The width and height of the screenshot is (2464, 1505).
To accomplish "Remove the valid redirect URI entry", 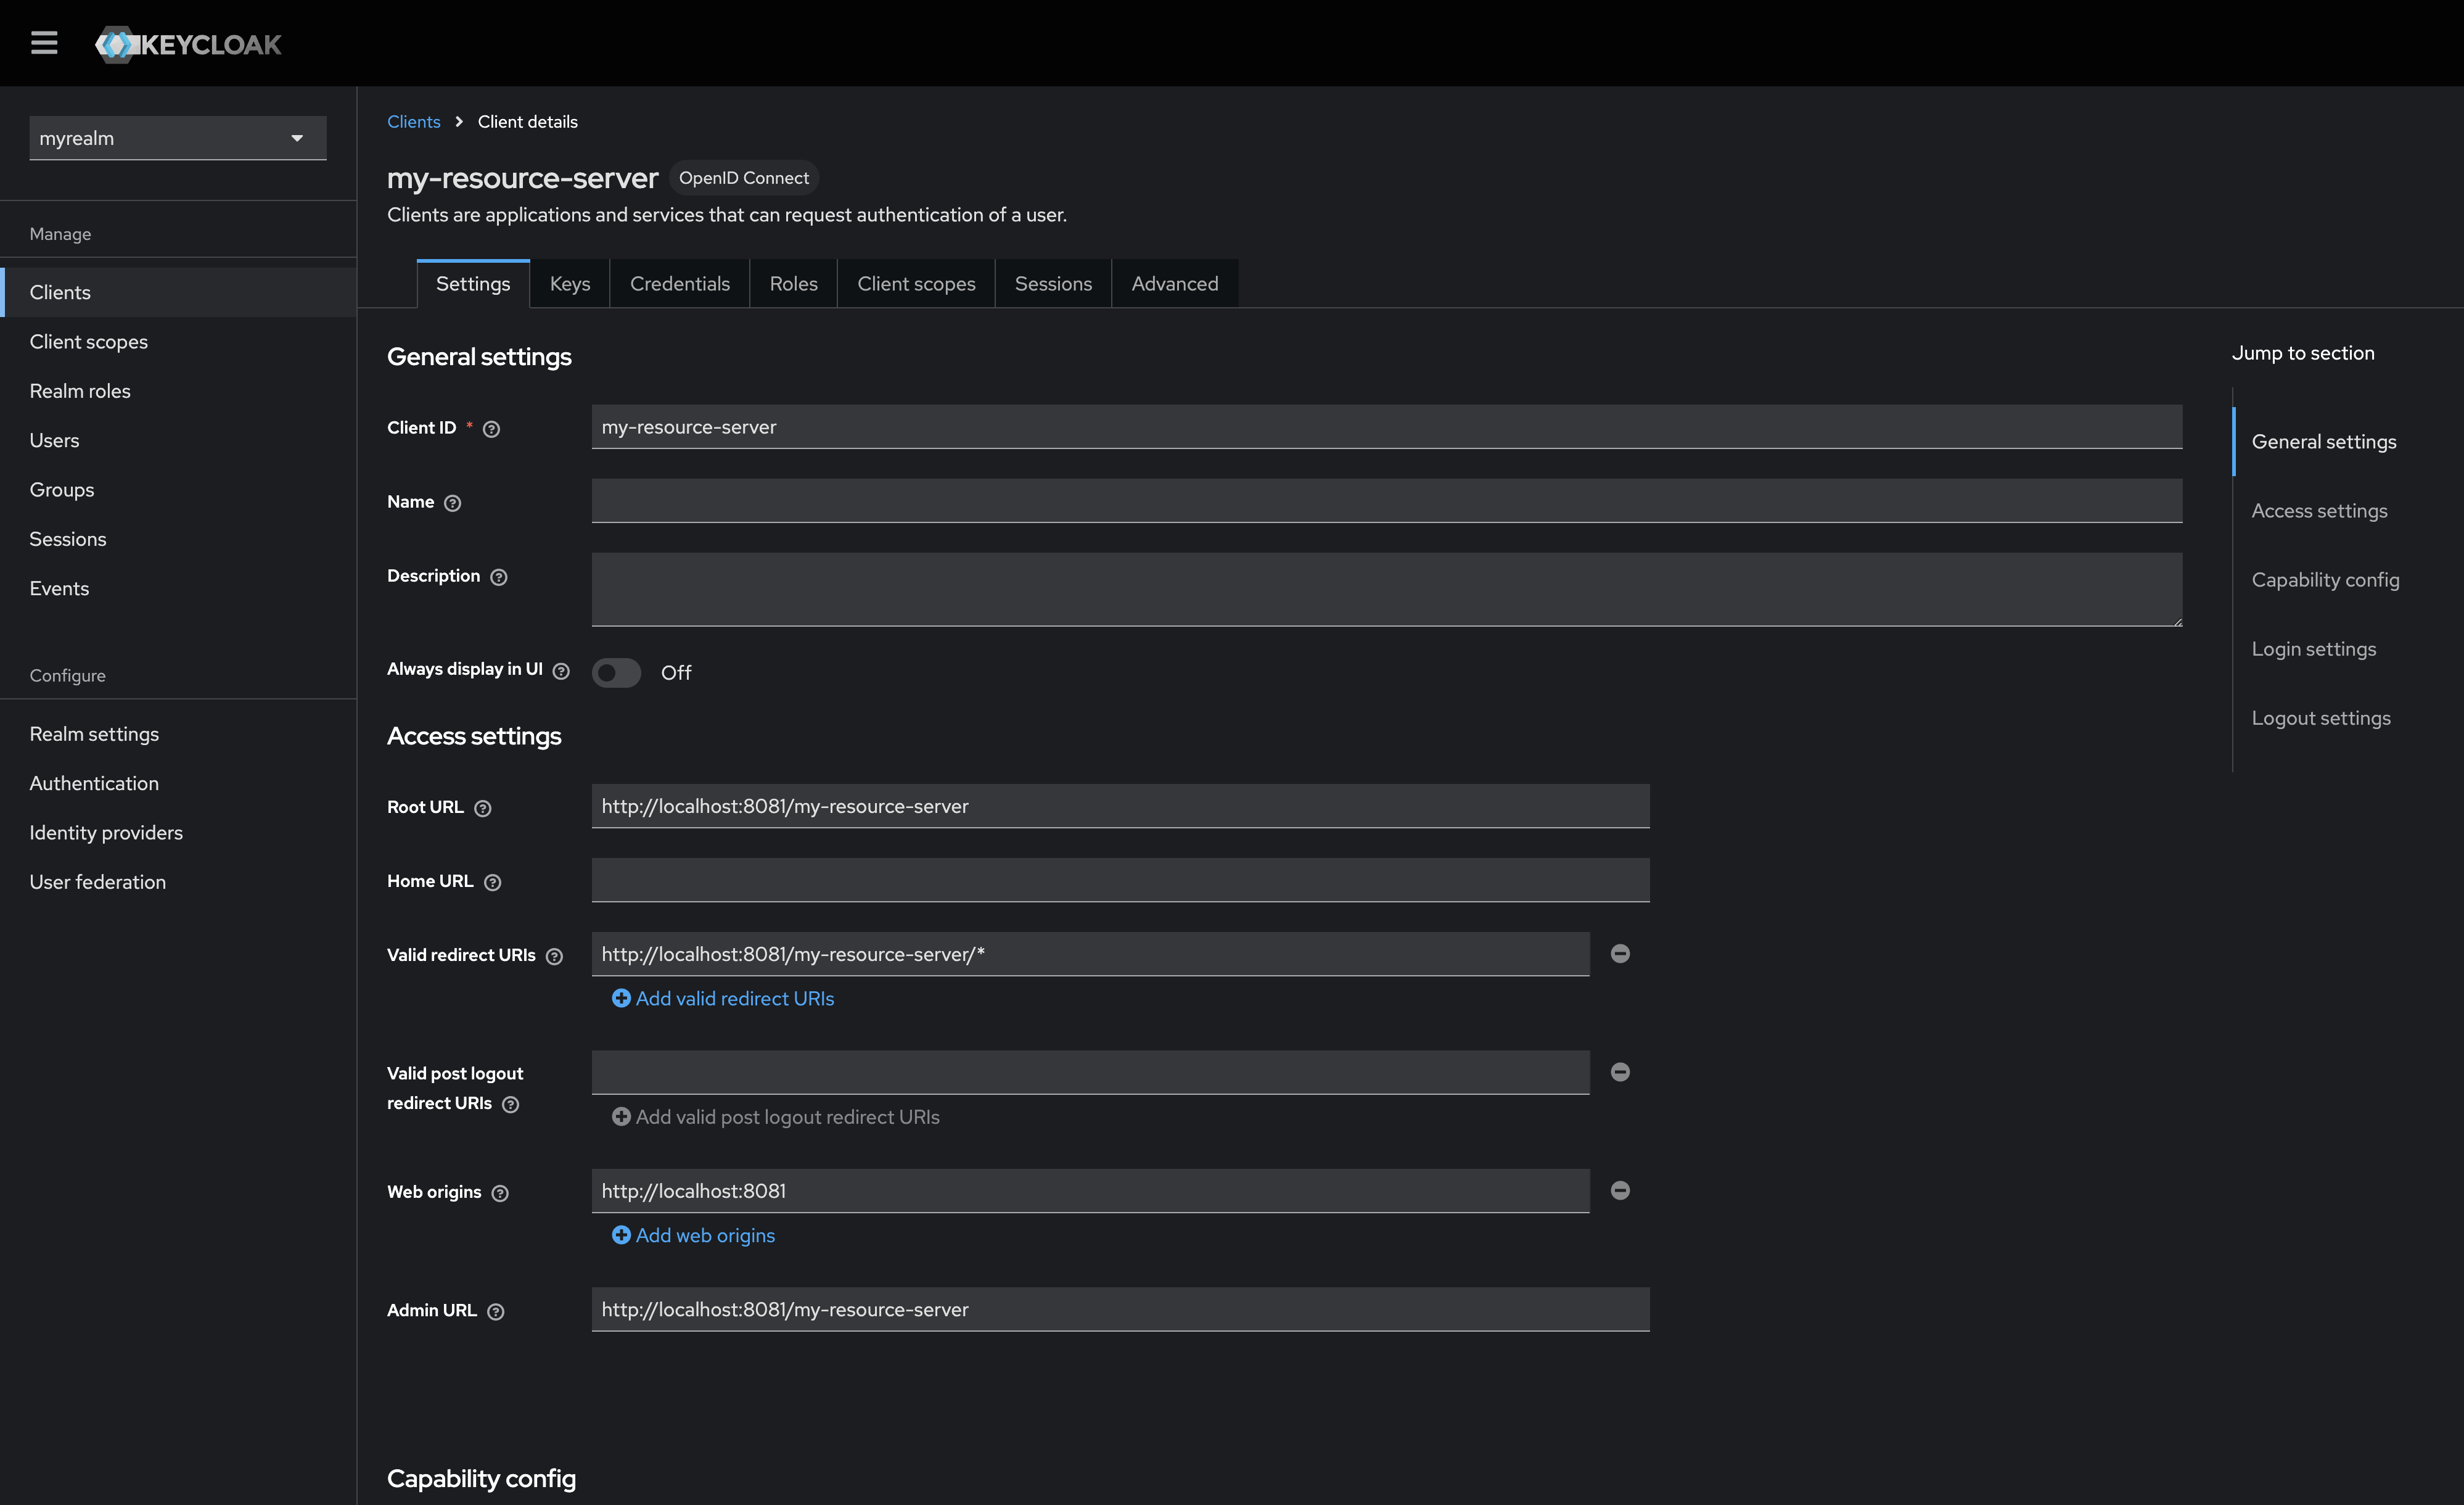I will pyautogui.click(x=1620, y=954).
